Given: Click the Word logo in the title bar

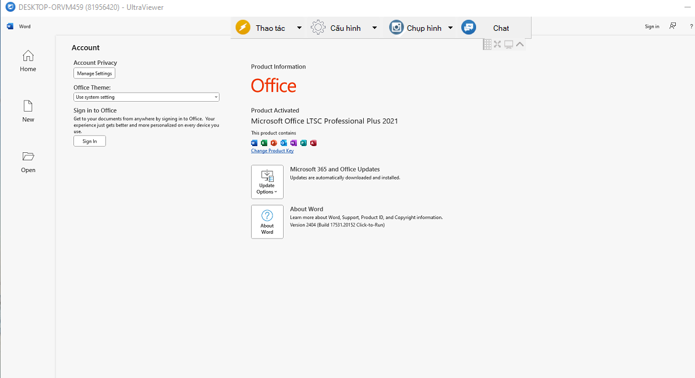Looking at the screenshot, I should coord(10,26).
